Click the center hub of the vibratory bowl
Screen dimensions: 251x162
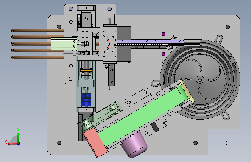pyautogui.click(x=200, y=79)
